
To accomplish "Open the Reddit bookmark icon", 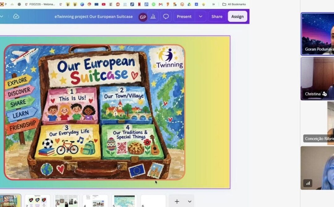I will pyautogui.click(x=118, y=4).
